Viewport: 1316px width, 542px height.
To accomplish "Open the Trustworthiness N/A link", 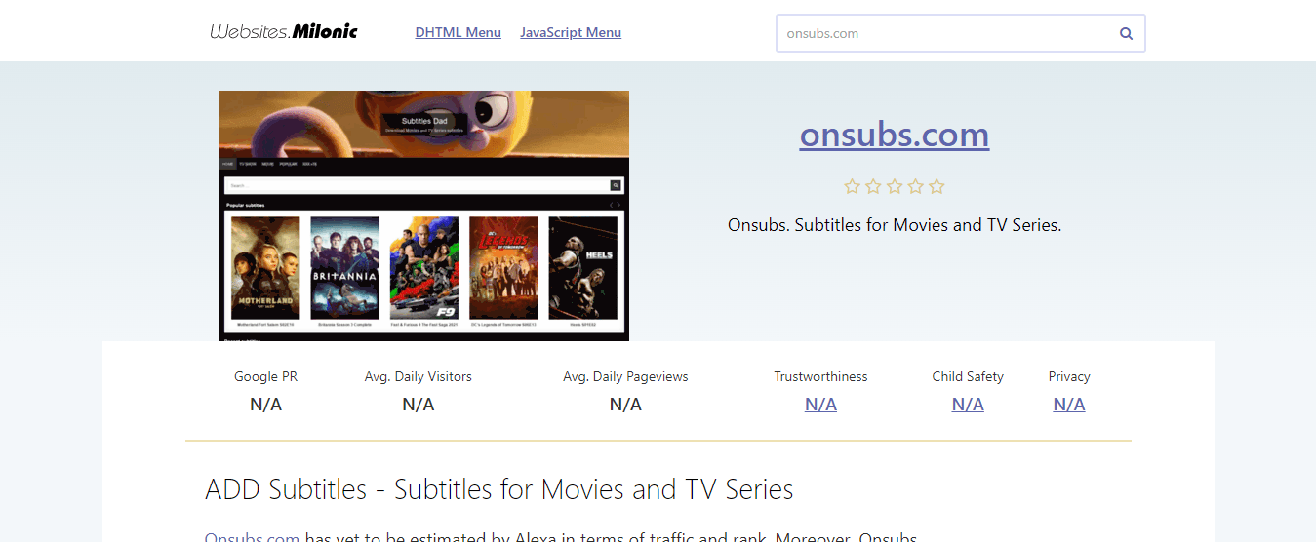I will [820, 404].
